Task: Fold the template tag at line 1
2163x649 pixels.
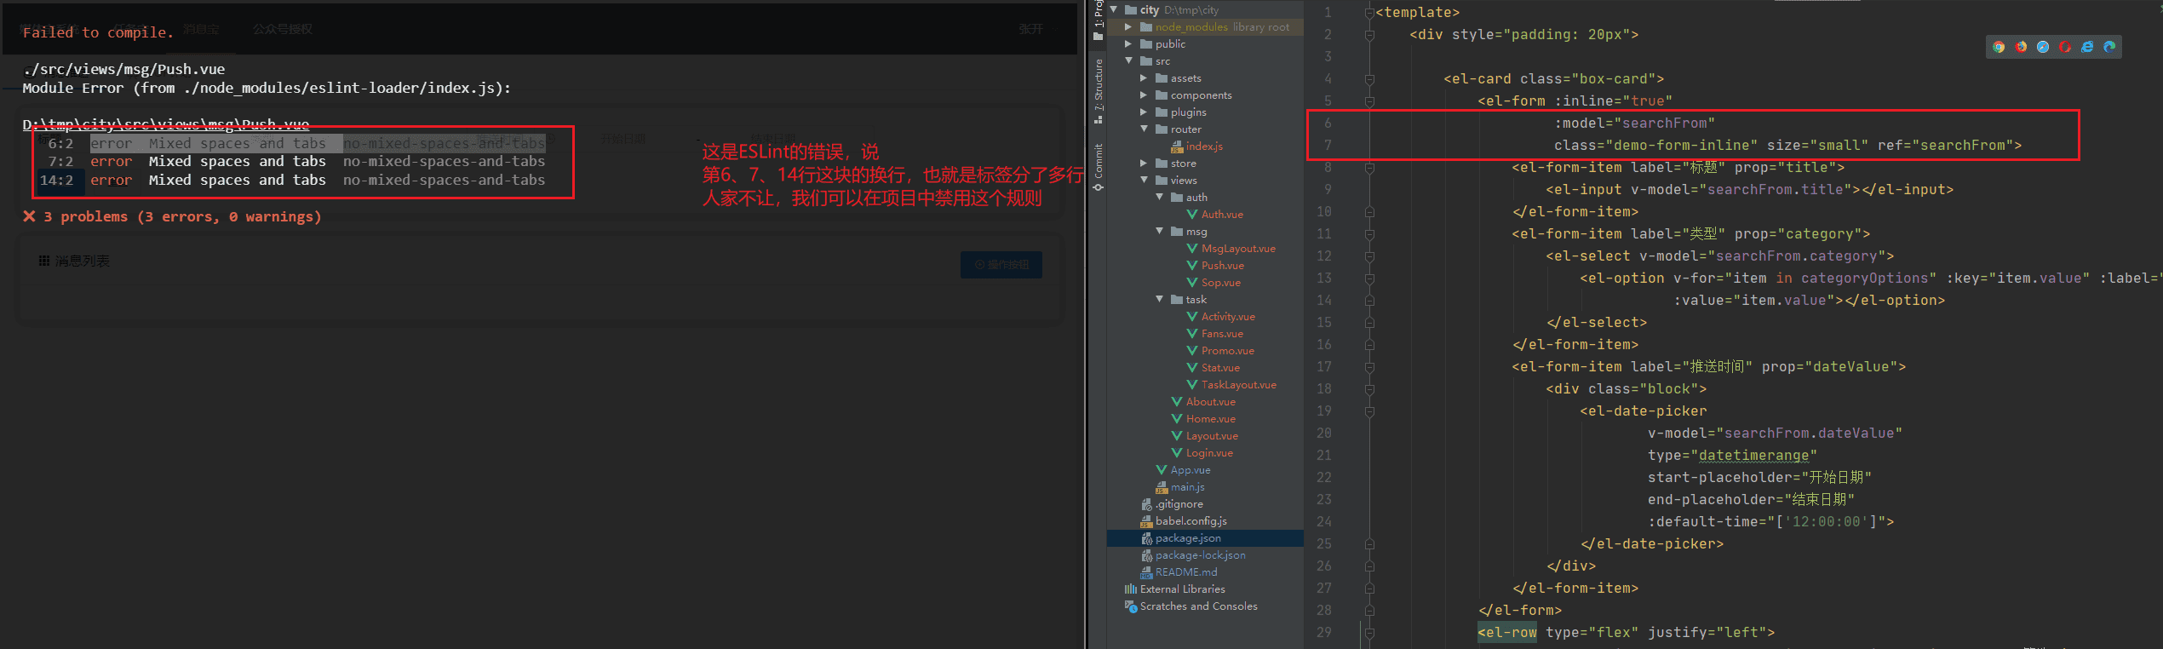Action: pyautogui.click(x=1369, y=13)
